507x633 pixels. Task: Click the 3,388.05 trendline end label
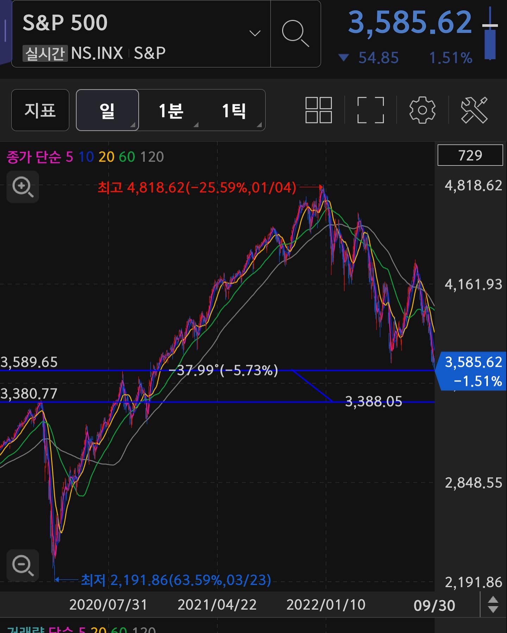click(x=373, y=401)
